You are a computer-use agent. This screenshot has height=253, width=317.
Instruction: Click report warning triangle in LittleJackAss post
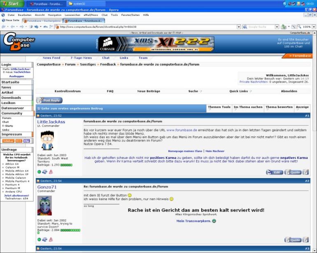click(51, 172)
